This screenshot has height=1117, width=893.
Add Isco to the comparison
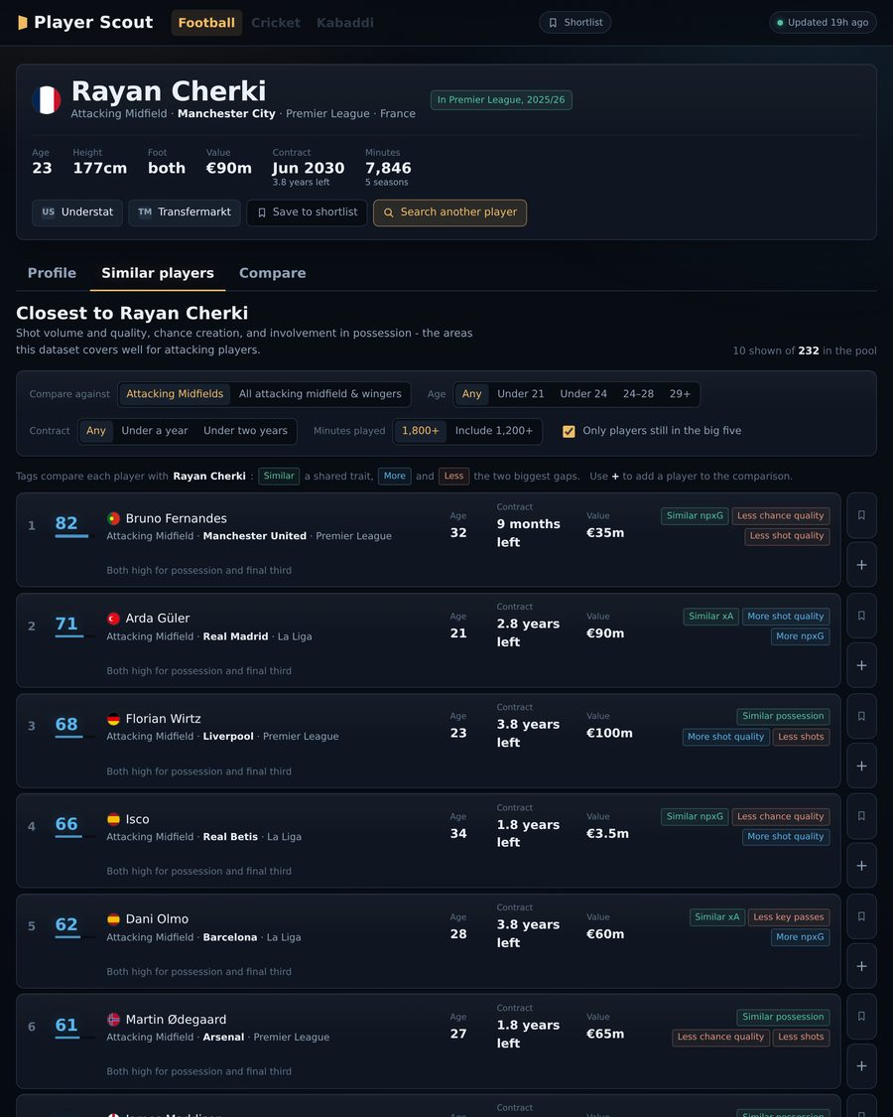861,866
